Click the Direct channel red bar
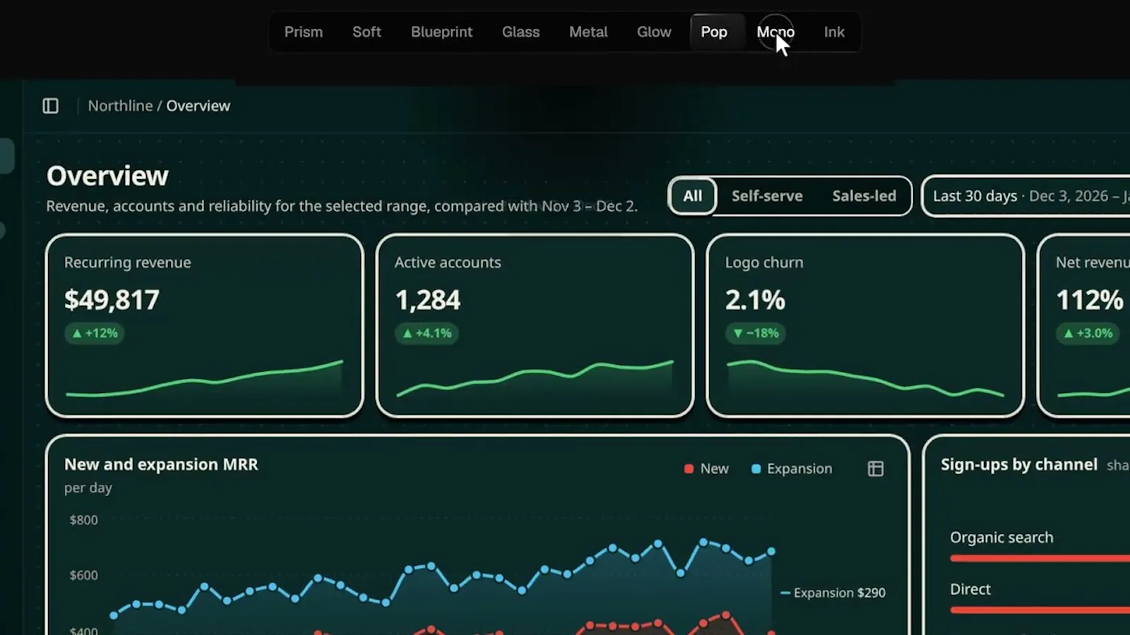Image resolution: width=1130 pixels, height=635 pixels. click(1040, 610)
